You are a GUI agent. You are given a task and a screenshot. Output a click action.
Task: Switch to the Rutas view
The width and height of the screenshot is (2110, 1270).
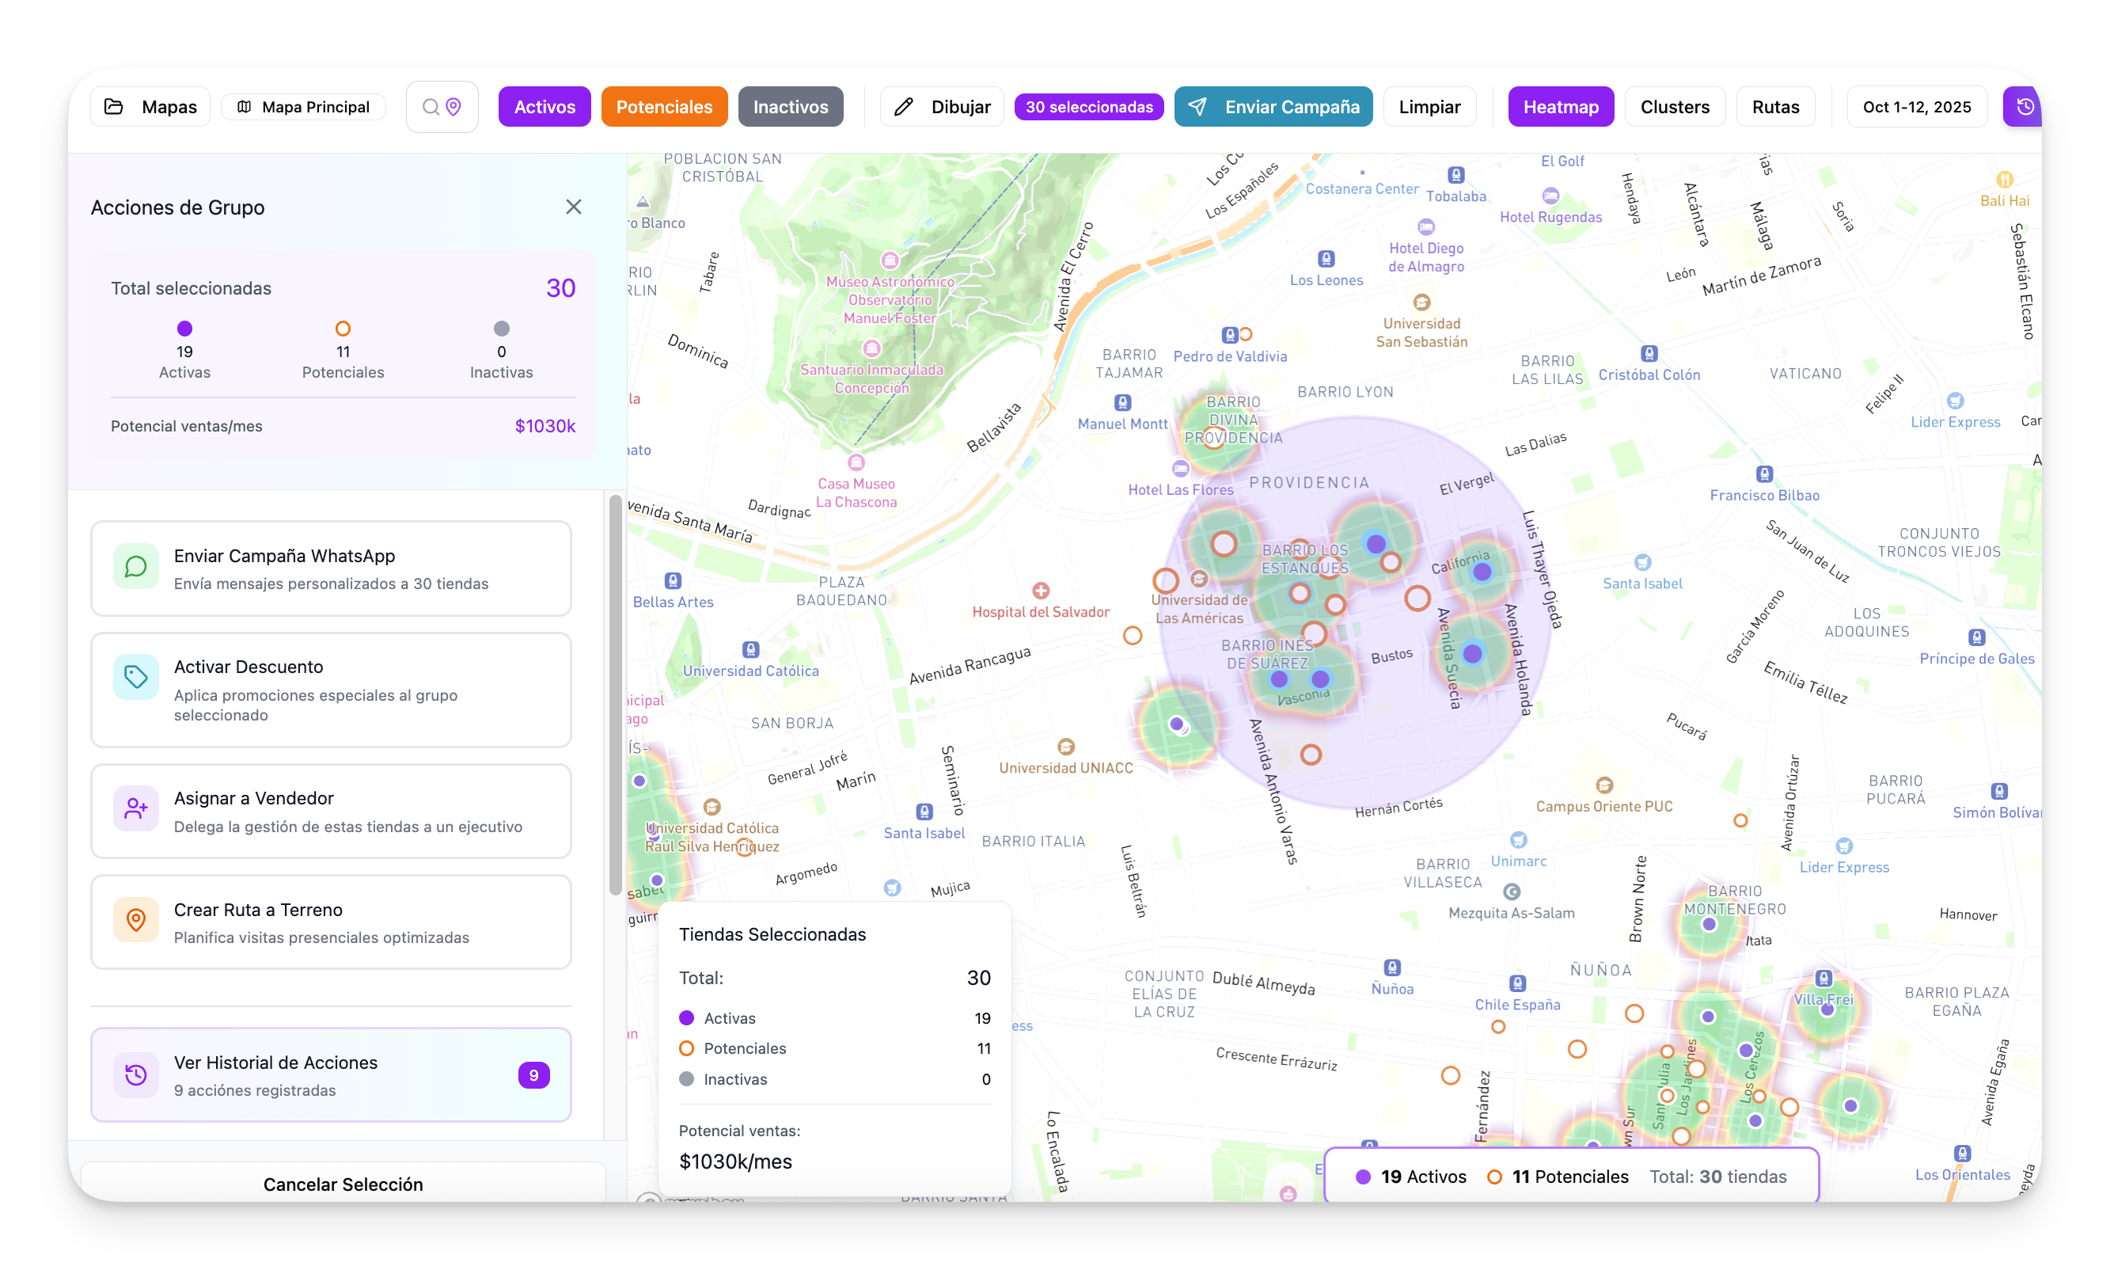(x=1774, y=107)
